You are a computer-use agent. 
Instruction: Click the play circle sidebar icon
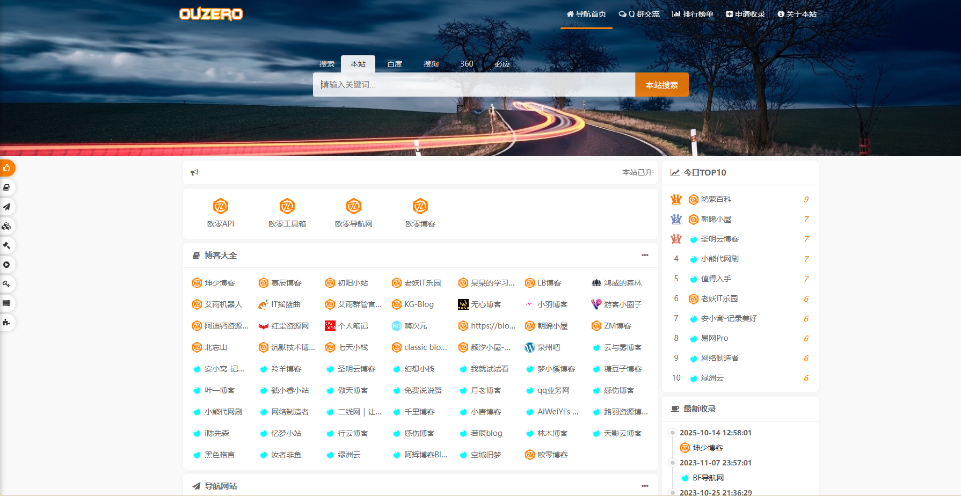coord(7,265)
